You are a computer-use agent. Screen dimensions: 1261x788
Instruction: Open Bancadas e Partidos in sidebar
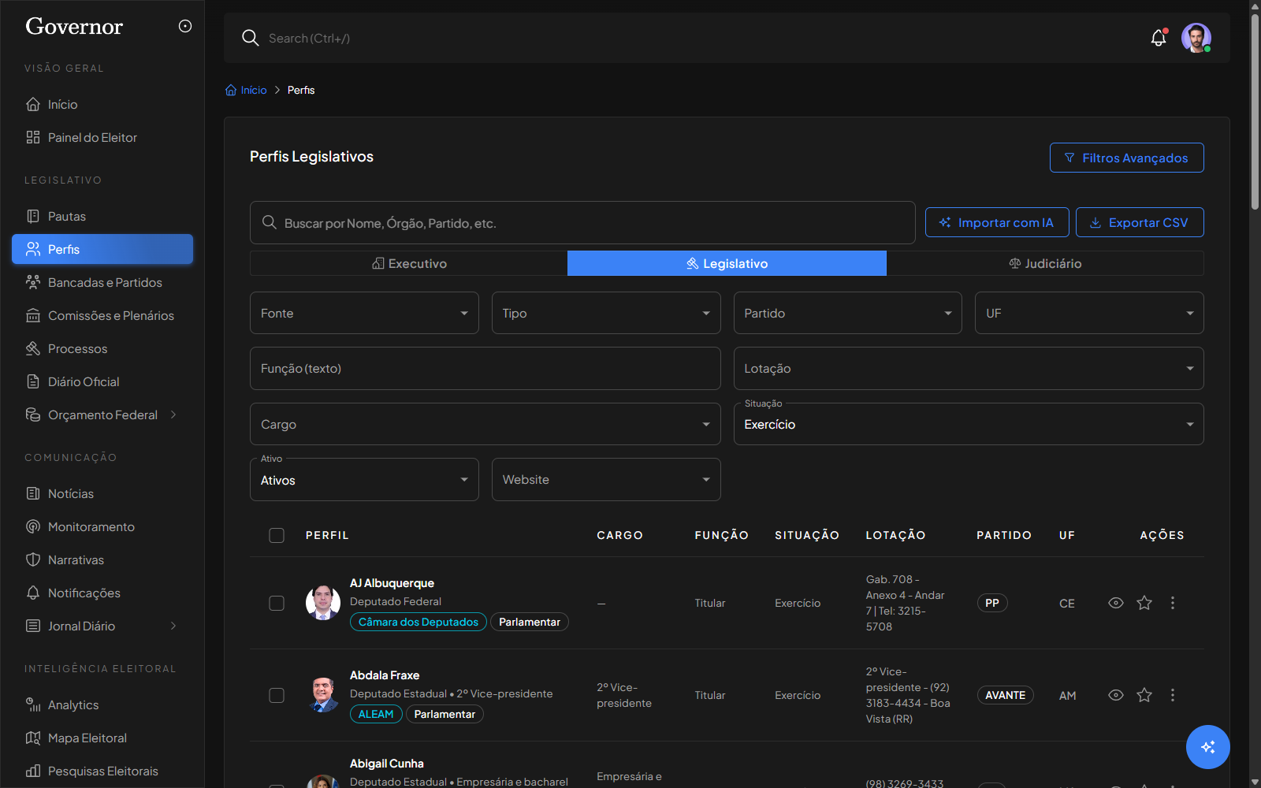point(102,282)
